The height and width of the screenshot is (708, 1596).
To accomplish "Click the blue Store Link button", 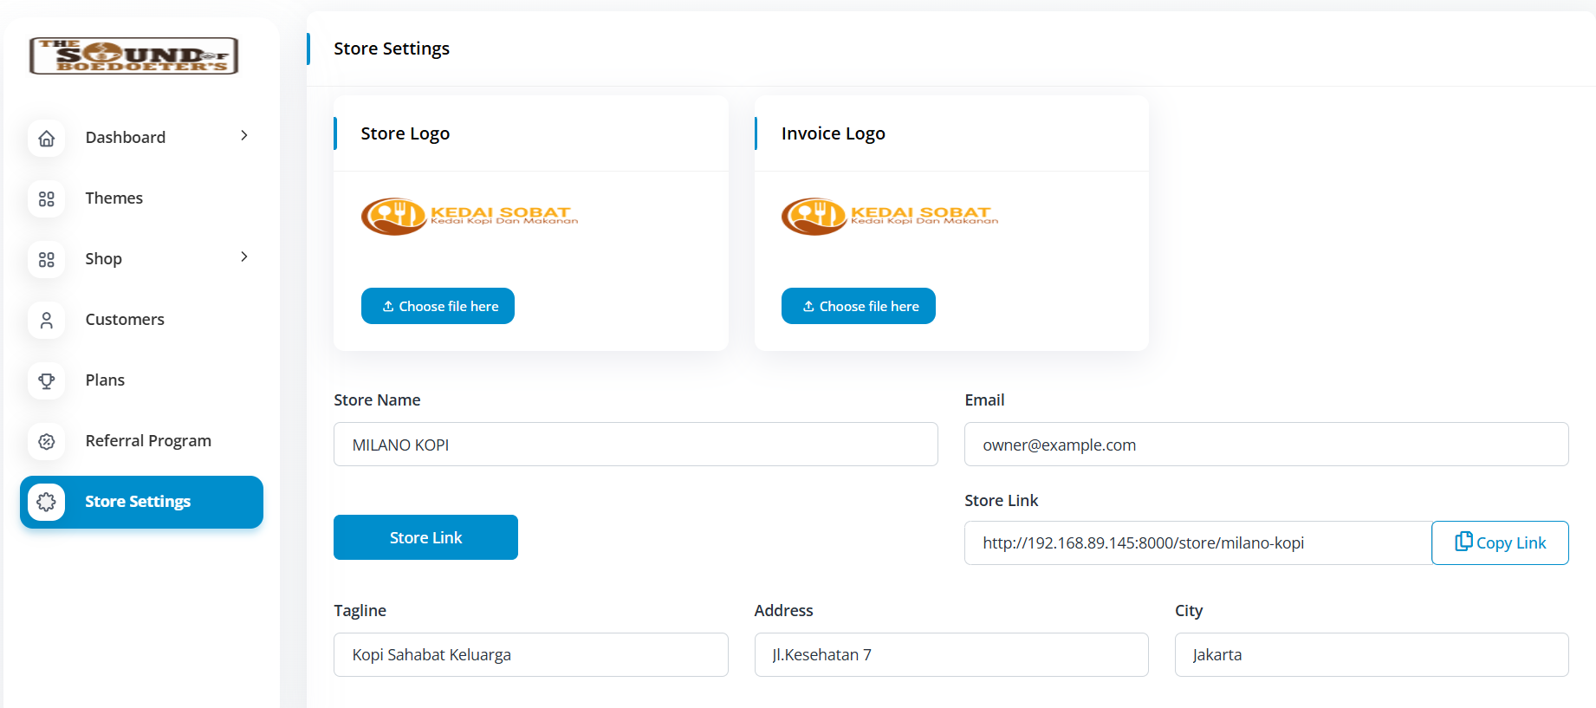I will point(425,537).
